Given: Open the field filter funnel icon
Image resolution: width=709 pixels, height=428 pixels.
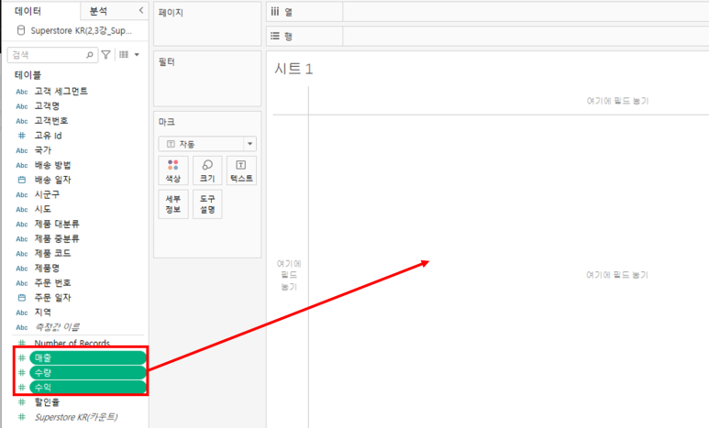Looking at the screenshot, I should (x=105, y=55).
